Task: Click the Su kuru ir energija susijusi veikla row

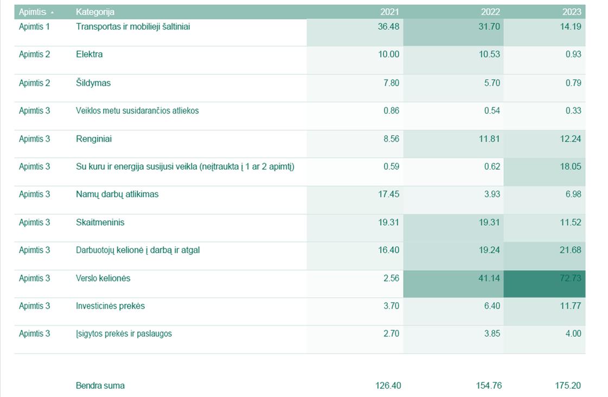Action: pyautogui.click(x=300, y=172)
